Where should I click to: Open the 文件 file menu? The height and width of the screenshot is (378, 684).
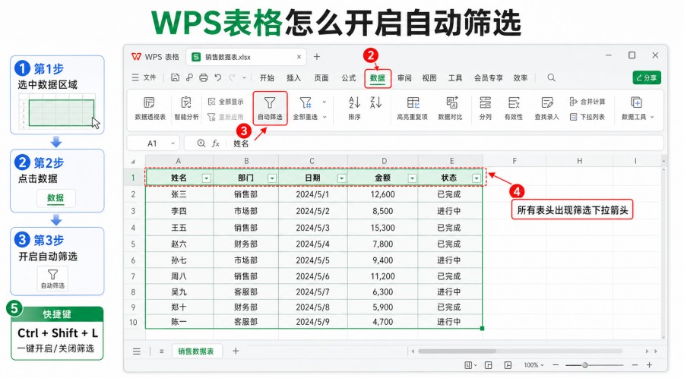(144, 77)
